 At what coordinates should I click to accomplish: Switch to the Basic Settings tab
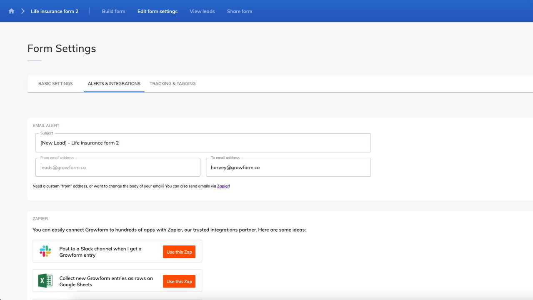(55, 84)
